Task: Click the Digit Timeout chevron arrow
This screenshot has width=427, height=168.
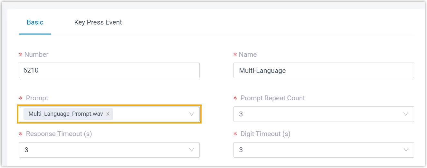Action: pos(406,150)
